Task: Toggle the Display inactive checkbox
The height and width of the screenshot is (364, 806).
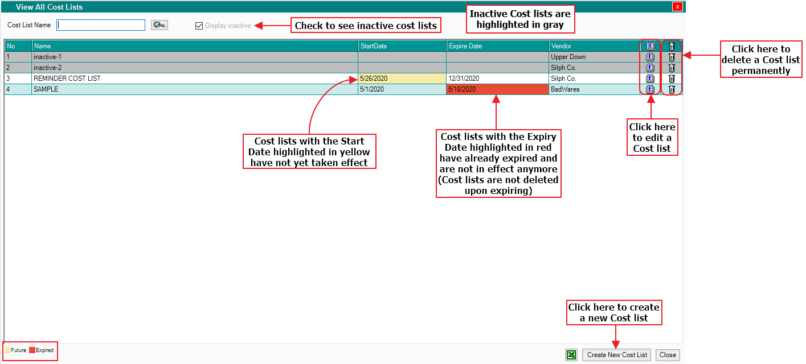Action: click(199, 26)
